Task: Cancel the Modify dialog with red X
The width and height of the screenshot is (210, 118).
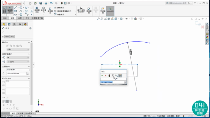Action: tap(106, 76)
